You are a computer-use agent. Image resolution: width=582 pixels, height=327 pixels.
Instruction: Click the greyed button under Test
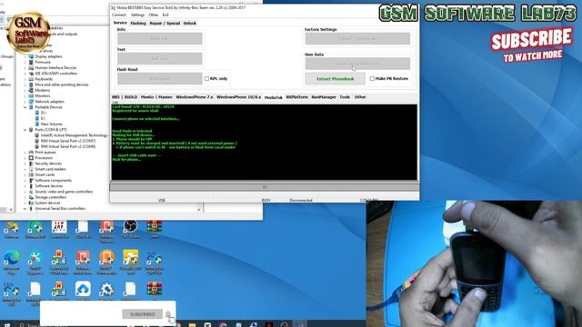160,58
